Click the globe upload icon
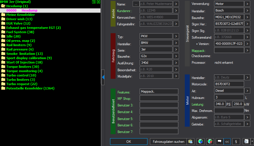Image resolution: width=254 pixels, height=146 pixels. click(210, 142)
